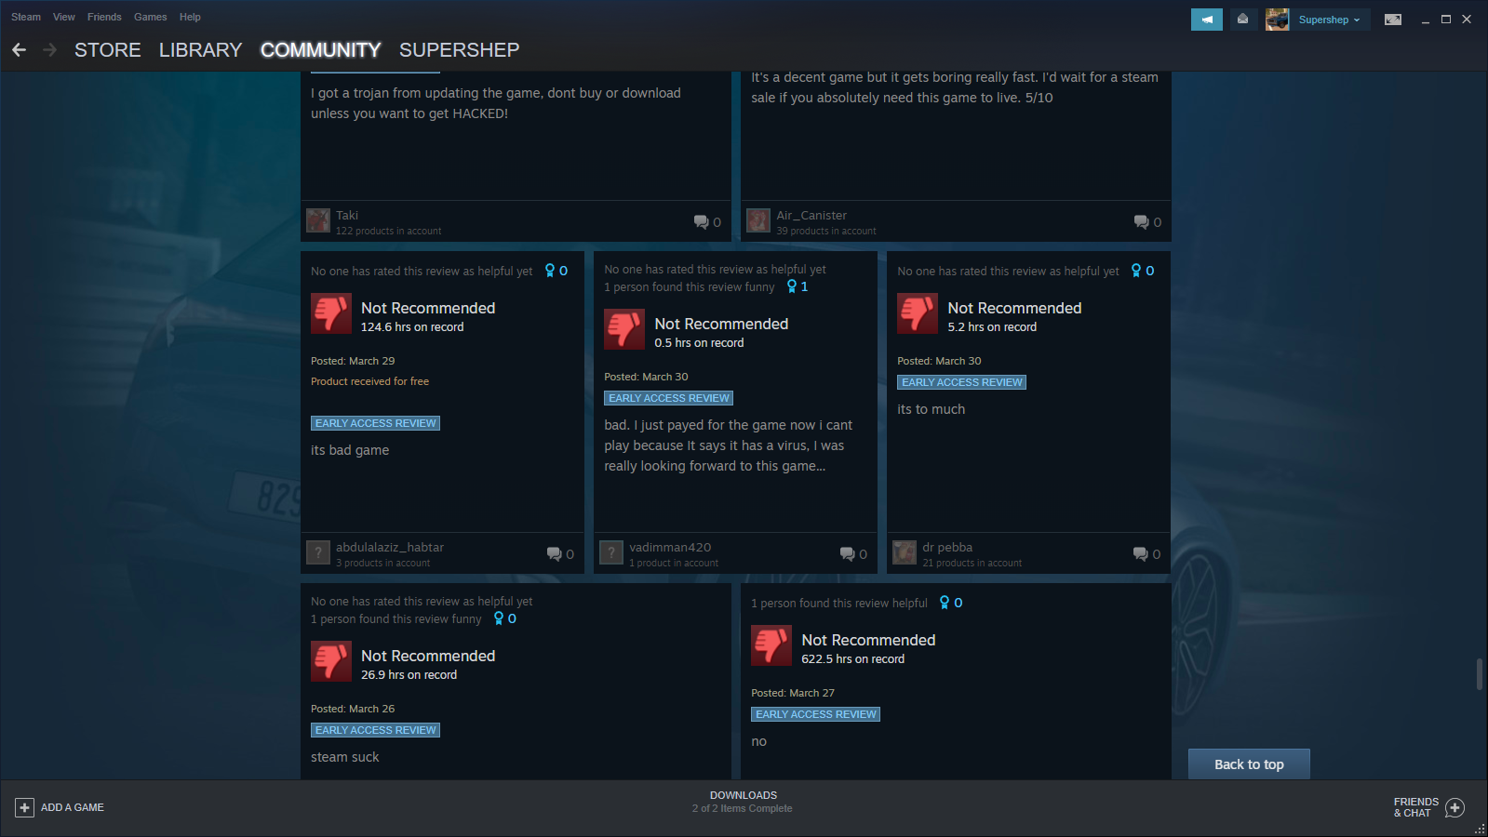Go to the COMMUNITY tab

[321, 50]
